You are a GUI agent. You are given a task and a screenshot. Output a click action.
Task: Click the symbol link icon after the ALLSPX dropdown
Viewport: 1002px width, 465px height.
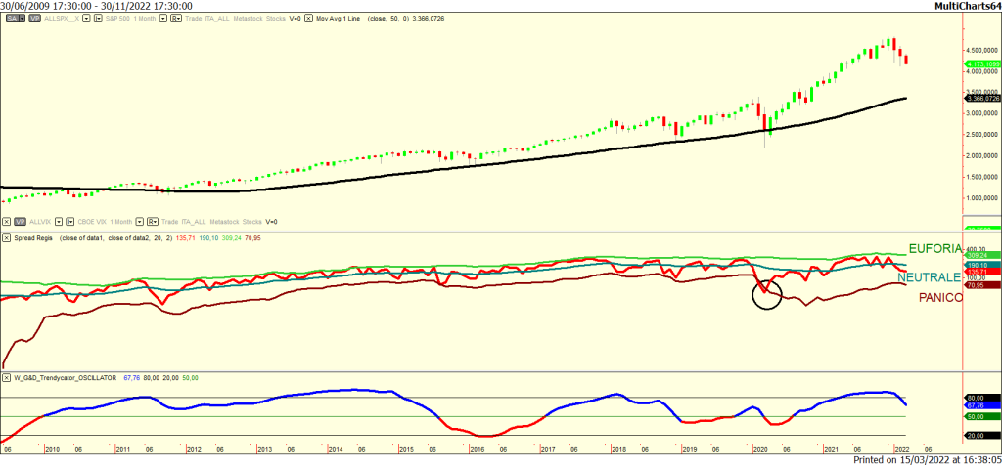[100, 19]
